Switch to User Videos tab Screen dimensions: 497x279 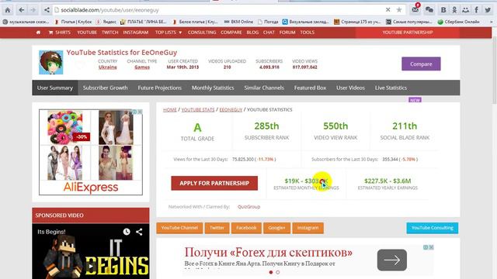[x=350, y=88]
